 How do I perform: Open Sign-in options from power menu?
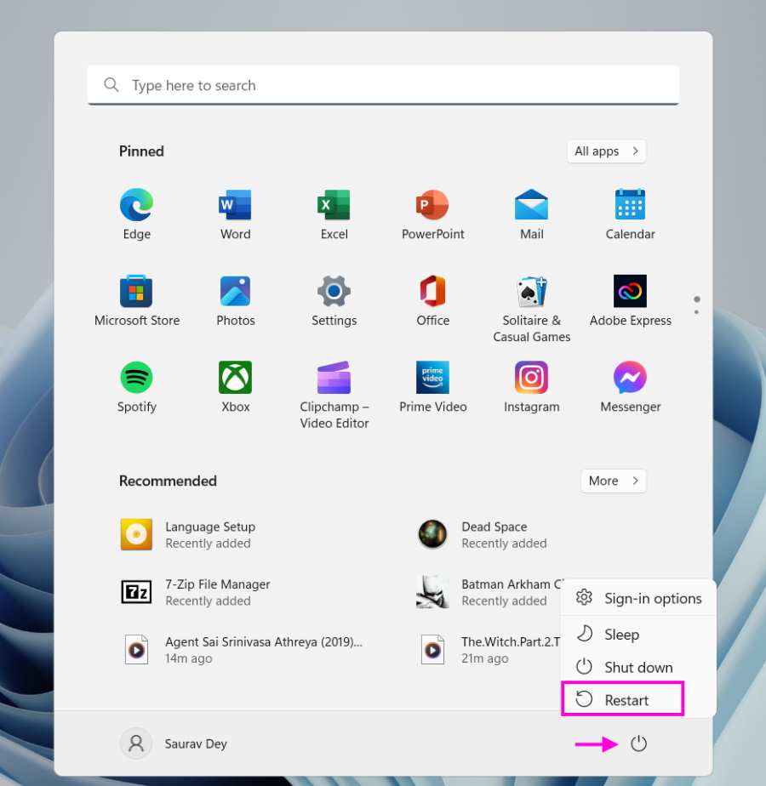tap(652, 598)
